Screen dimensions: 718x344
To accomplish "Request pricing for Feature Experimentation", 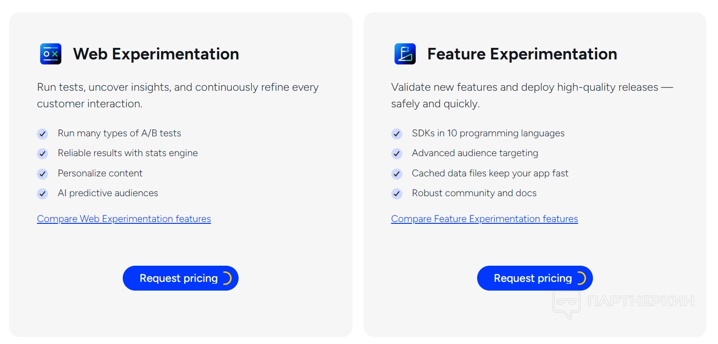I will 535,278.
